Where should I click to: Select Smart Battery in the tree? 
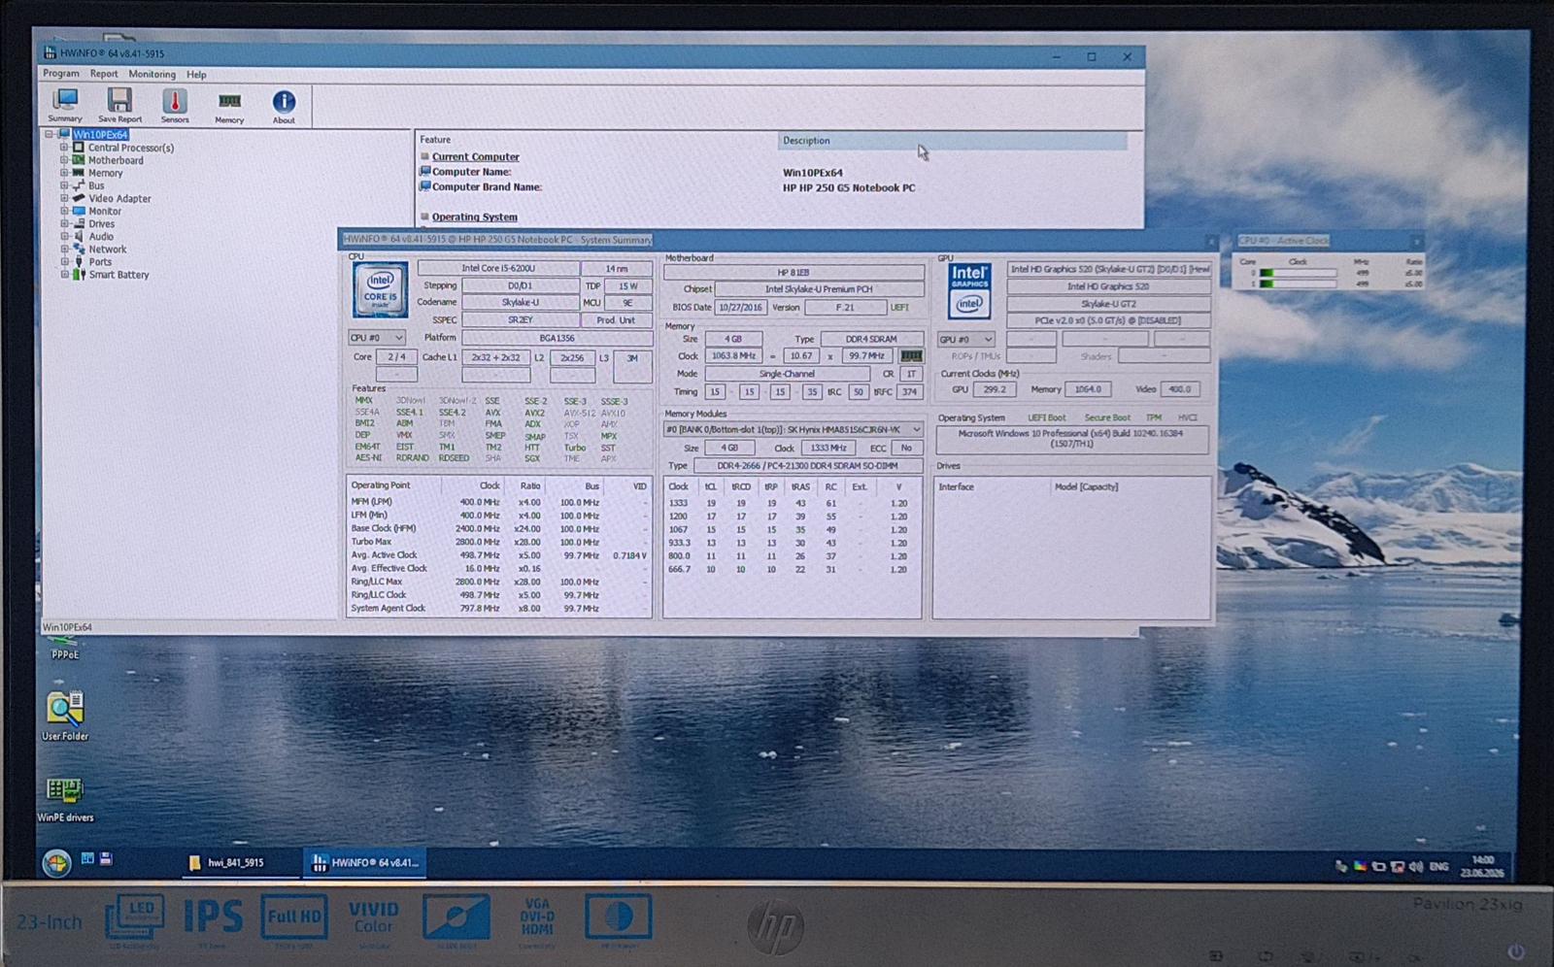118,275
